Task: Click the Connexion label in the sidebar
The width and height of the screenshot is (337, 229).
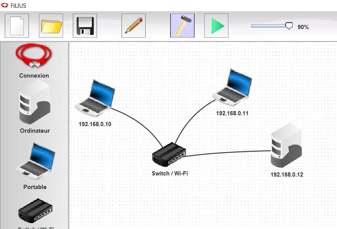Action: 34,76
